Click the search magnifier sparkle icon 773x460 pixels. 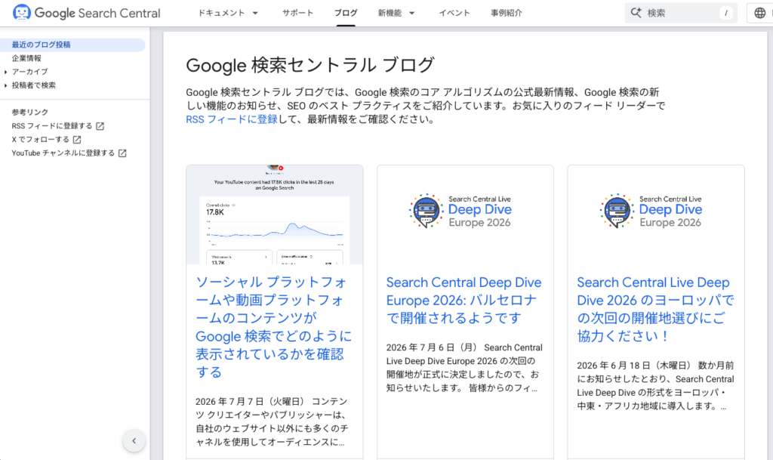636,13
